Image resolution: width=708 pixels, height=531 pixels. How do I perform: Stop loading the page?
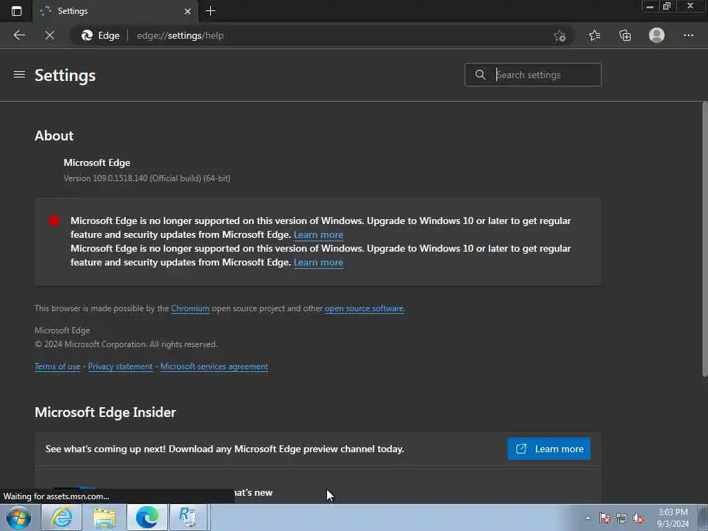(x=50, y=35)
